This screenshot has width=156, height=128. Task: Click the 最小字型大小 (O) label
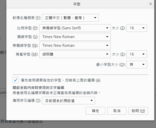110,65
